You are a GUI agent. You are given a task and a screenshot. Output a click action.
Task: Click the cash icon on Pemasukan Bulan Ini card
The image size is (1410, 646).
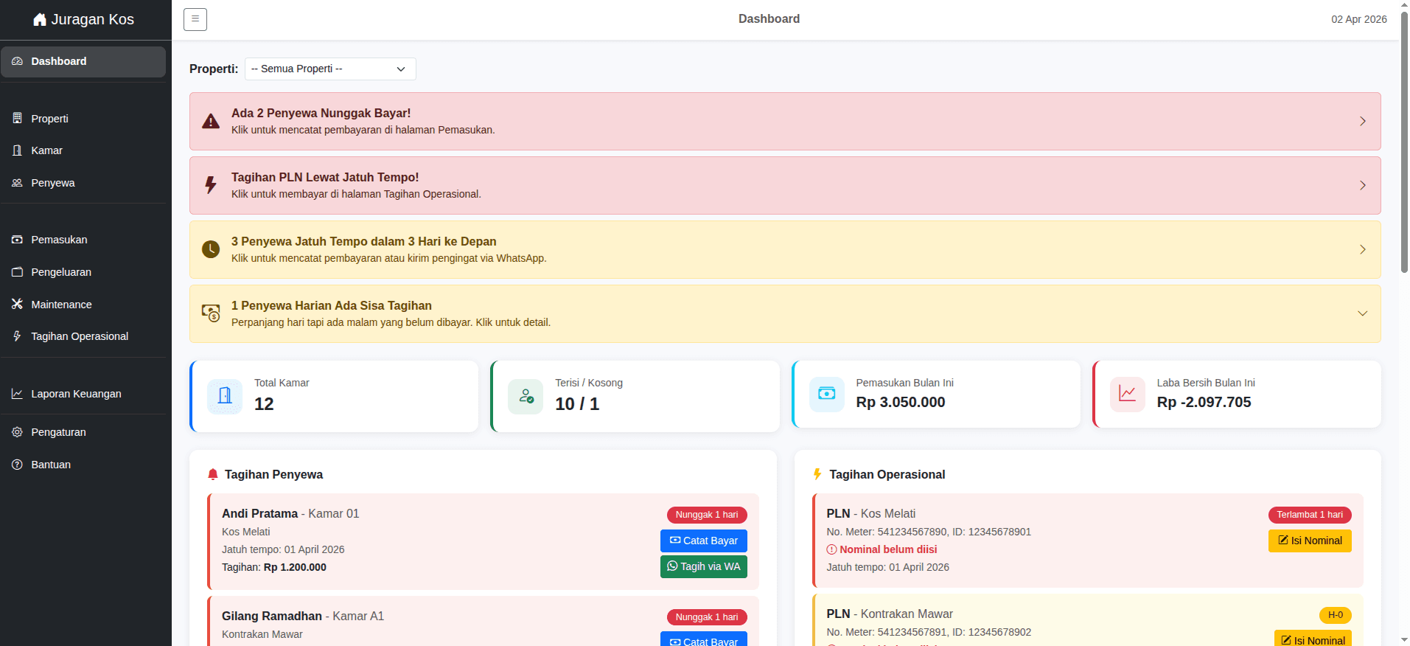[x=826, y=394]
